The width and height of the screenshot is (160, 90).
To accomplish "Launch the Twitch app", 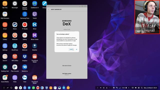I will click(x=34, y=14).
